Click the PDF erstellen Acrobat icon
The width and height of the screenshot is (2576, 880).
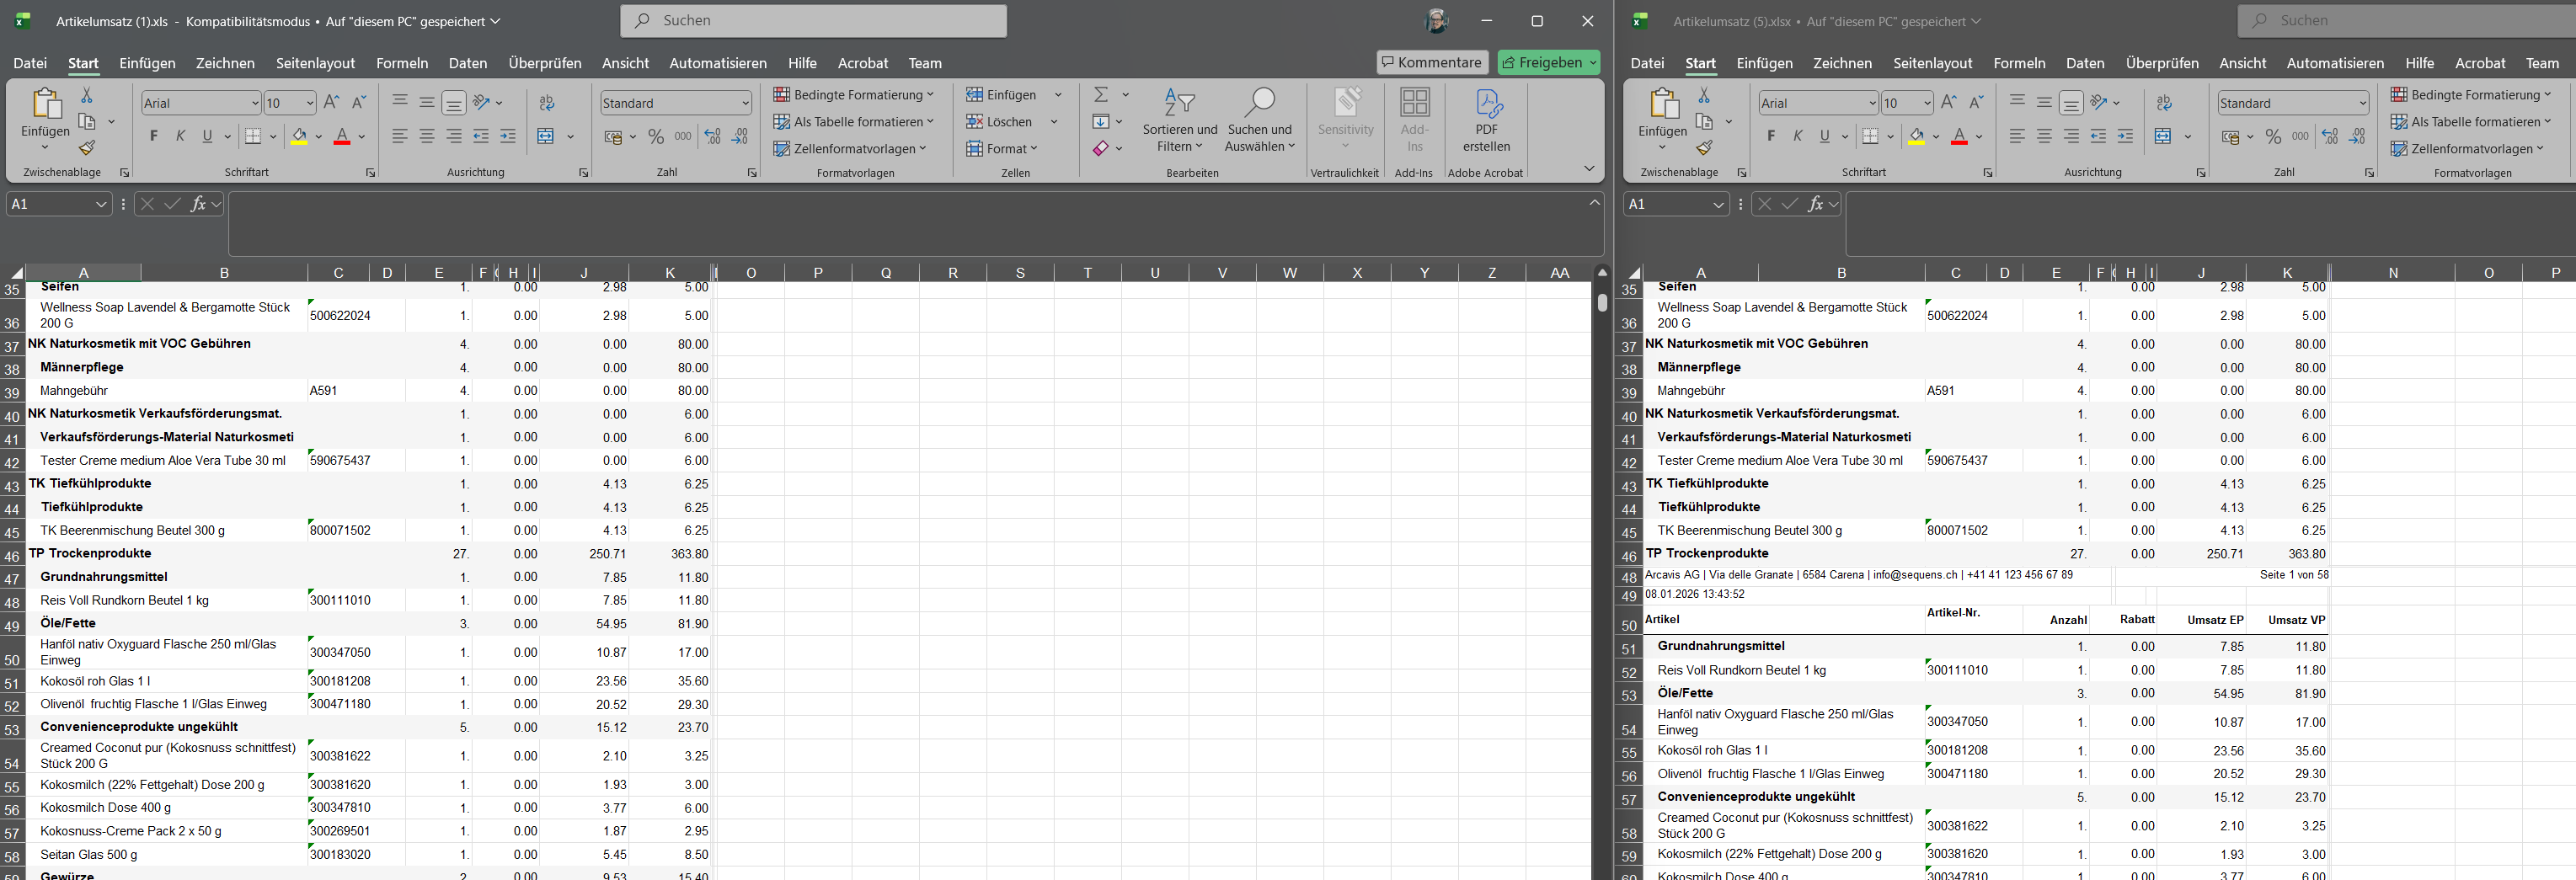tap(1486, 120)
